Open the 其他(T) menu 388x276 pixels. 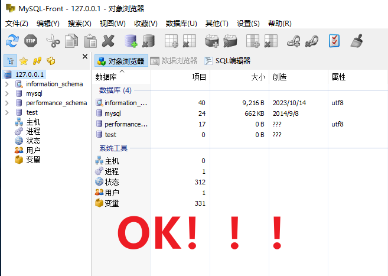click(x=217, y=24)
